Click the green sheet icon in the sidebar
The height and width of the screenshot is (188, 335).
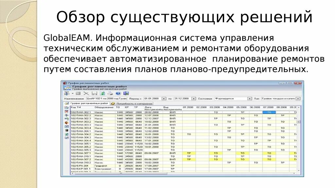click(67, 134)
